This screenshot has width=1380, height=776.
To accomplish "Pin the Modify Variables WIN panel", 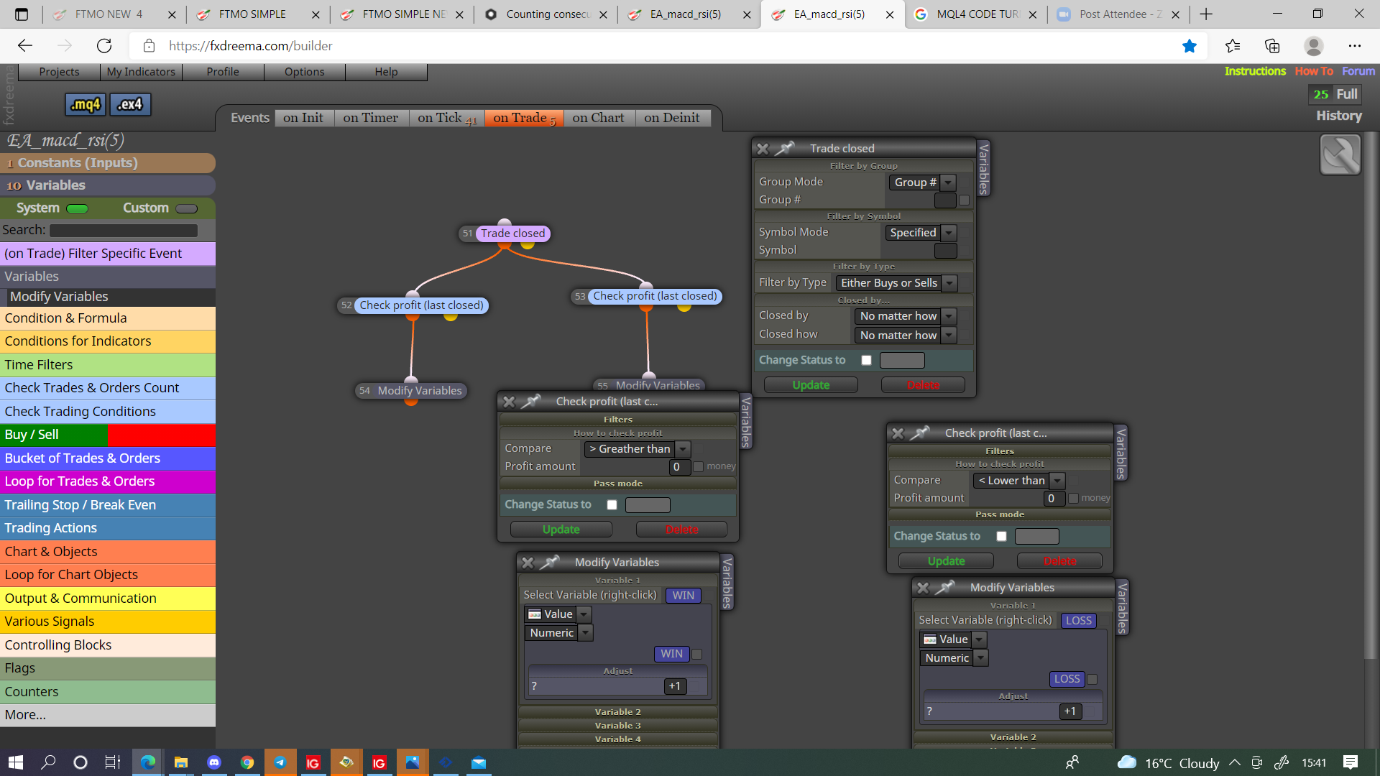I will pyautogui.click(x=550, y=562).
